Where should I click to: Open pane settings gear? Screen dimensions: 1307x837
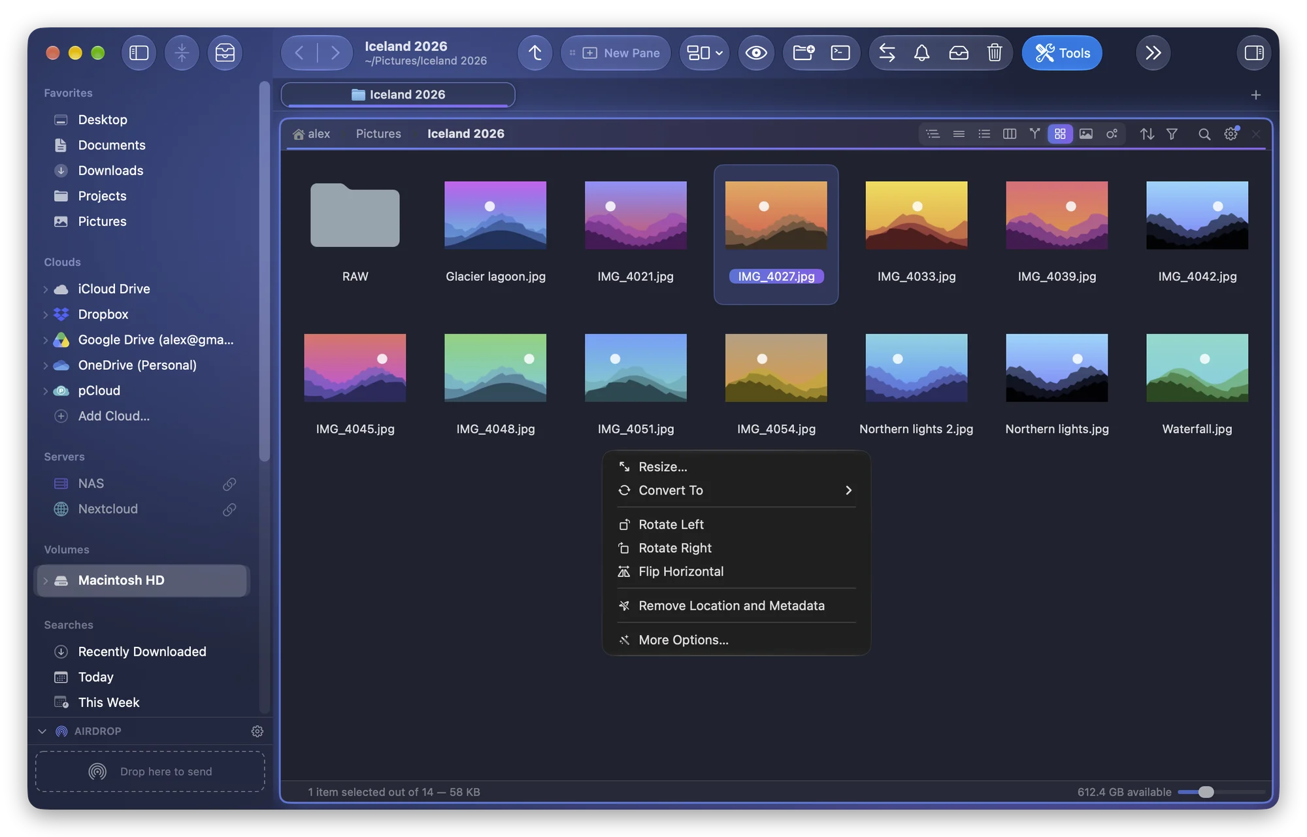pyautogui.click(x=1231, y=134)
